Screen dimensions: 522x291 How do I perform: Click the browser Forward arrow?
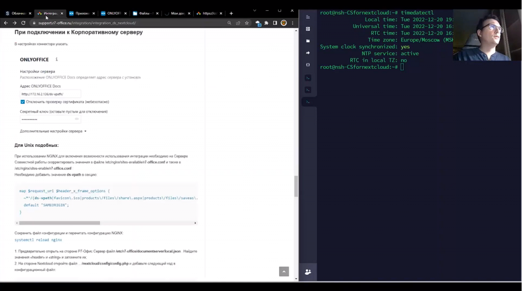(14, 23)
